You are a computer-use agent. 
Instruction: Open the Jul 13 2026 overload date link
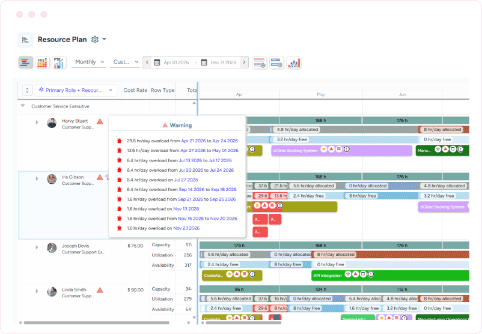(191, 160)
